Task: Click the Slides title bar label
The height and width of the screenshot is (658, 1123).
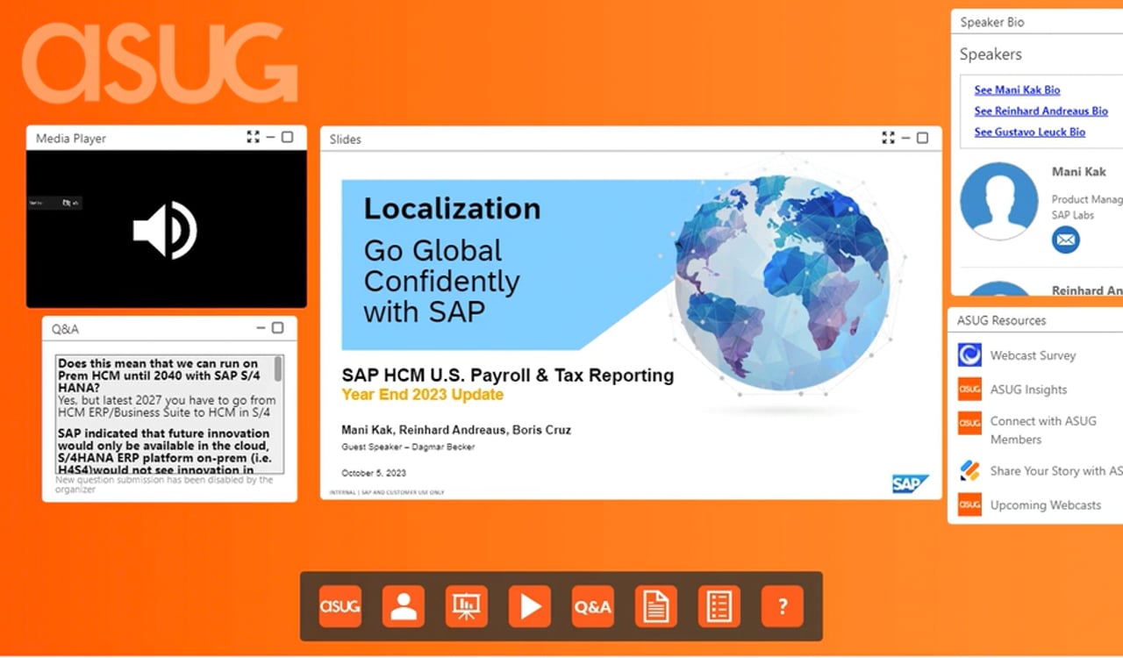Action: point(345,139)
